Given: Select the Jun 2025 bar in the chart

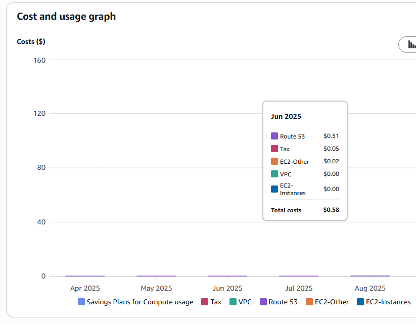Looking at the screenshot, I should click(227, 276).
